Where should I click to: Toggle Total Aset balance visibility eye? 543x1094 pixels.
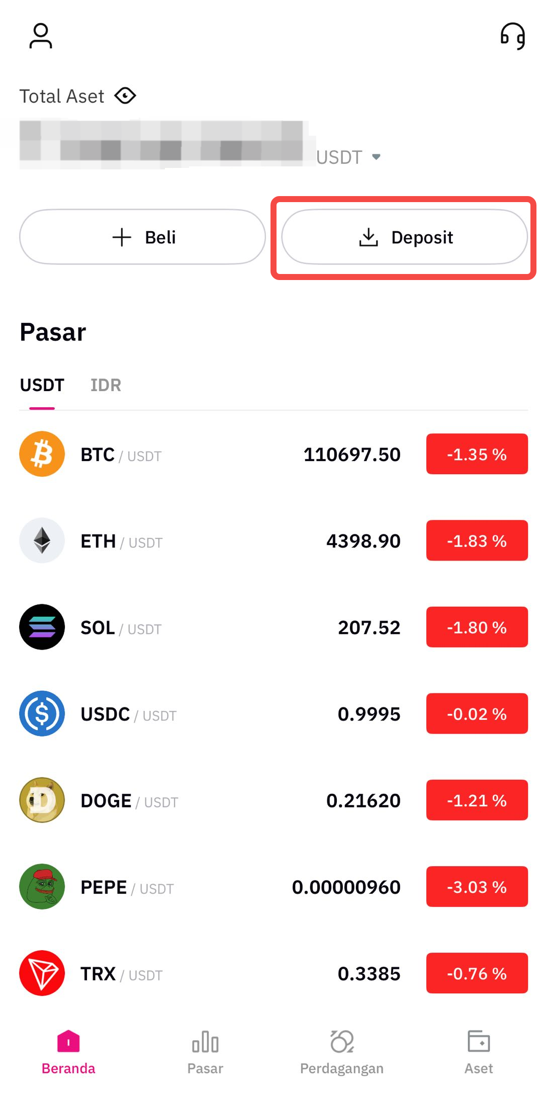(125, 96)
